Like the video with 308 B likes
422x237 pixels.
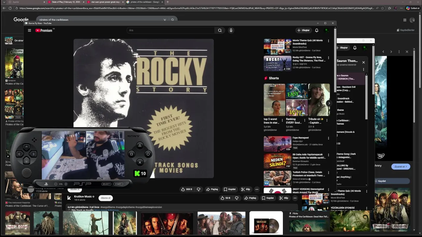(186, 189)
